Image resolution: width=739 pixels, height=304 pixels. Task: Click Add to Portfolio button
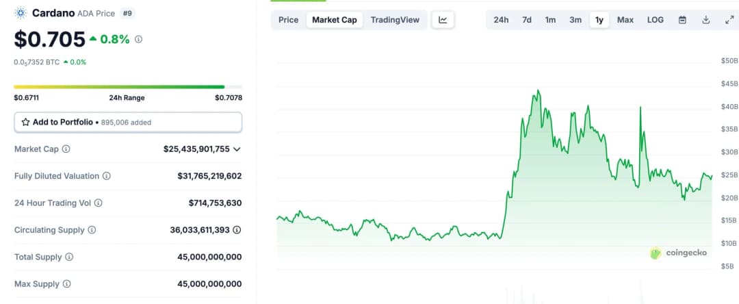point(128,122)
